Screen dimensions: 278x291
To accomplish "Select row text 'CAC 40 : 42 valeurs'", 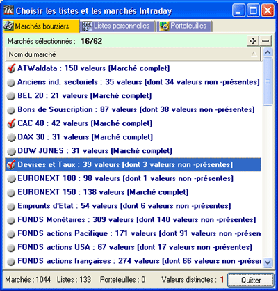I will click(x=53, y=123).
